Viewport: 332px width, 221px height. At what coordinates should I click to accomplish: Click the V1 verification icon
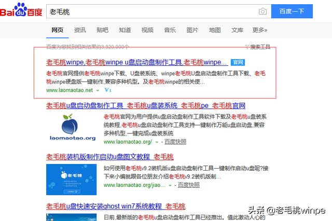[x=108, y=90]
